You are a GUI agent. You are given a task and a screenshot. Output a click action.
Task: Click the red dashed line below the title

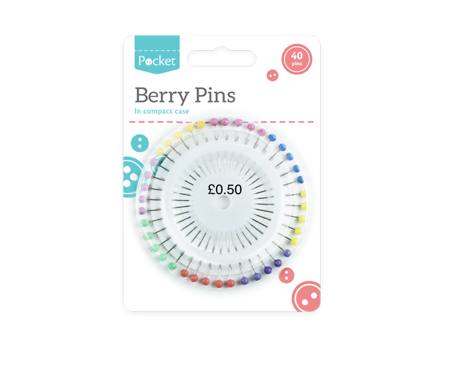coord(221,122)
